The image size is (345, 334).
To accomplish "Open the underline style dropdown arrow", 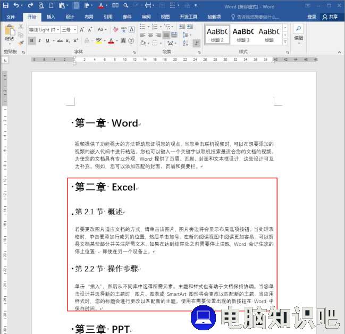I will tap(54, 41).
